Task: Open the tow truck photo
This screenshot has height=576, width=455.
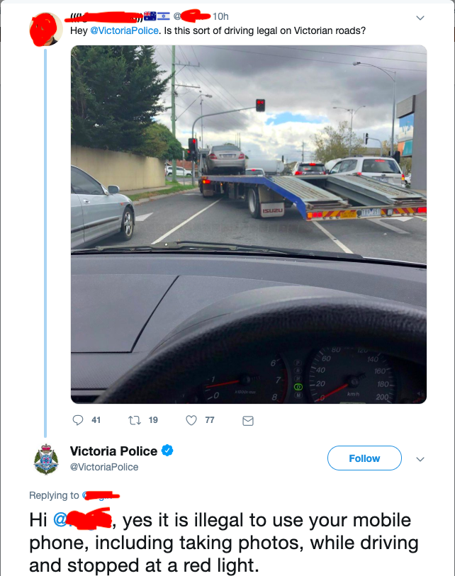Action: click(x=248, y=224)
